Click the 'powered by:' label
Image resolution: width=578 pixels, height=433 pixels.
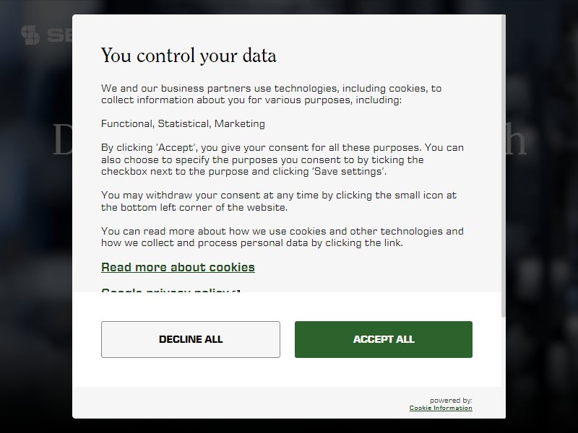(x=451, y=401)
